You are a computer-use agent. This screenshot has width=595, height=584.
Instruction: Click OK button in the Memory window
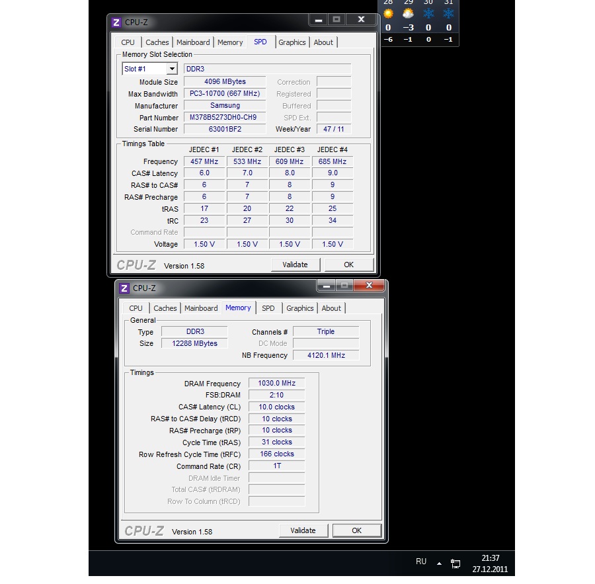(x=357, y=530)
